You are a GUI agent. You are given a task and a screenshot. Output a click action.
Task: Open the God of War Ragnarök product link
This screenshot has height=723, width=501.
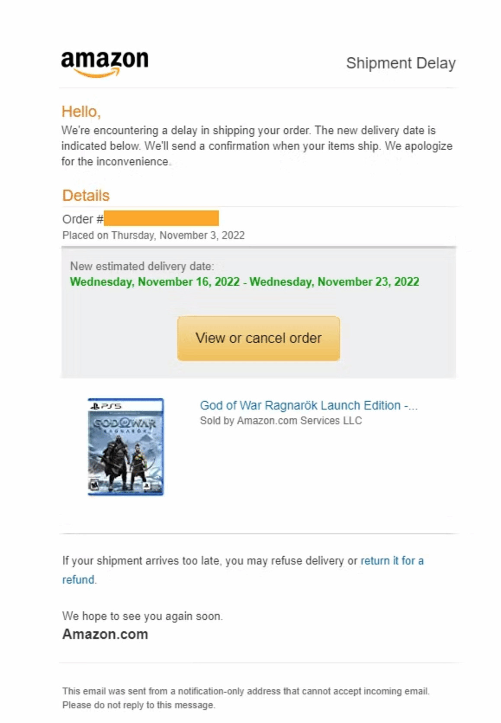click(x=308, y=405)
